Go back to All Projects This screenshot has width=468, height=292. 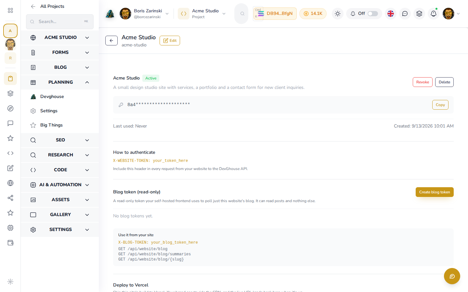click(x=47, y=6)
